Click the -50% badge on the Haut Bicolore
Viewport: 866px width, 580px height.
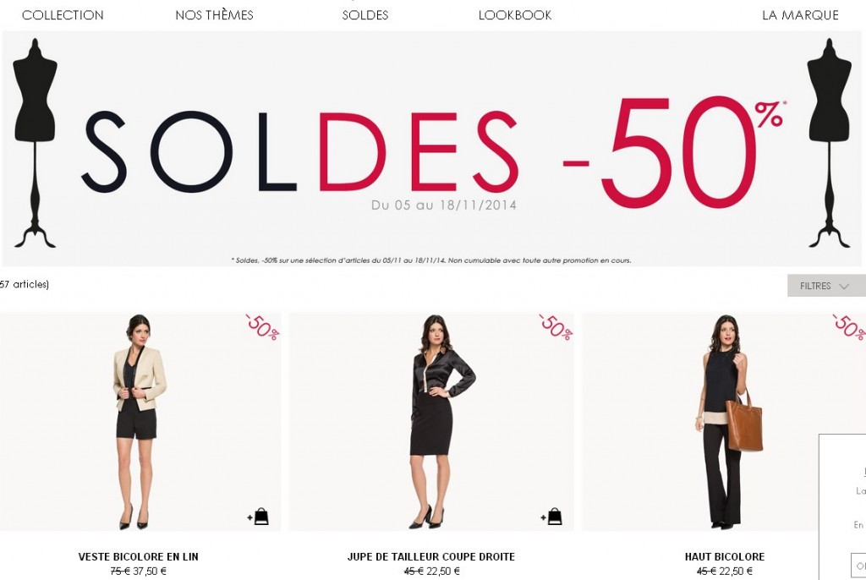point(849,326)
